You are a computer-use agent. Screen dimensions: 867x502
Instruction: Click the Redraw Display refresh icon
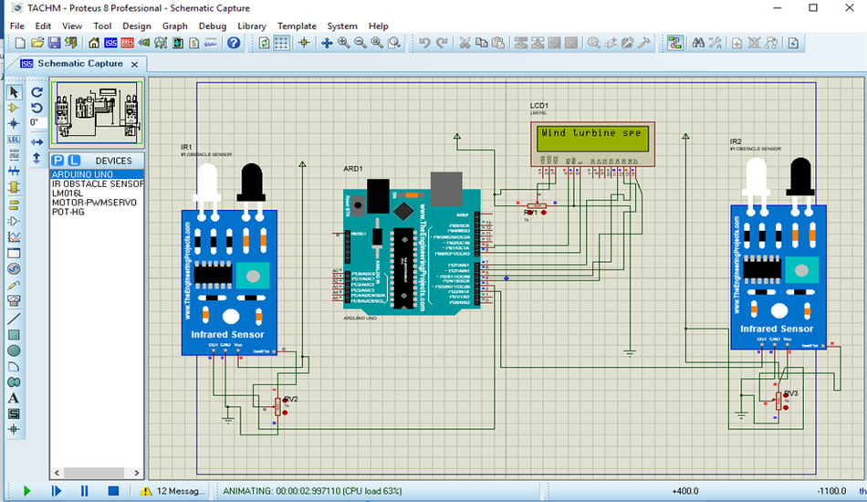pos(265,43)
